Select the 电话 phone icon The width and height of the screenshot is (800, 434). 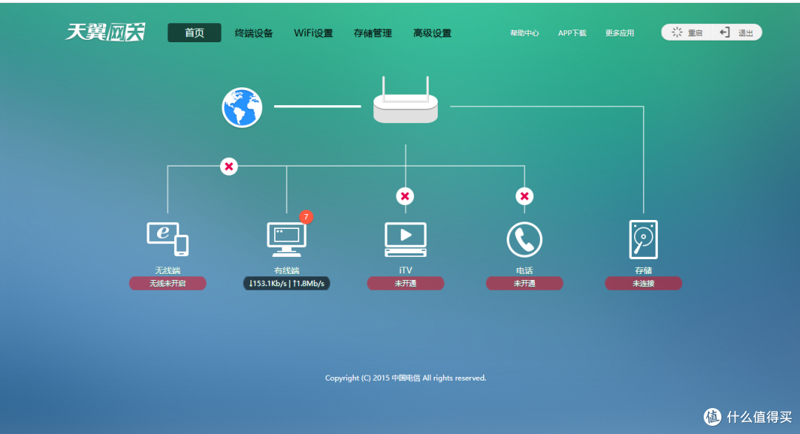click(524, 240)
